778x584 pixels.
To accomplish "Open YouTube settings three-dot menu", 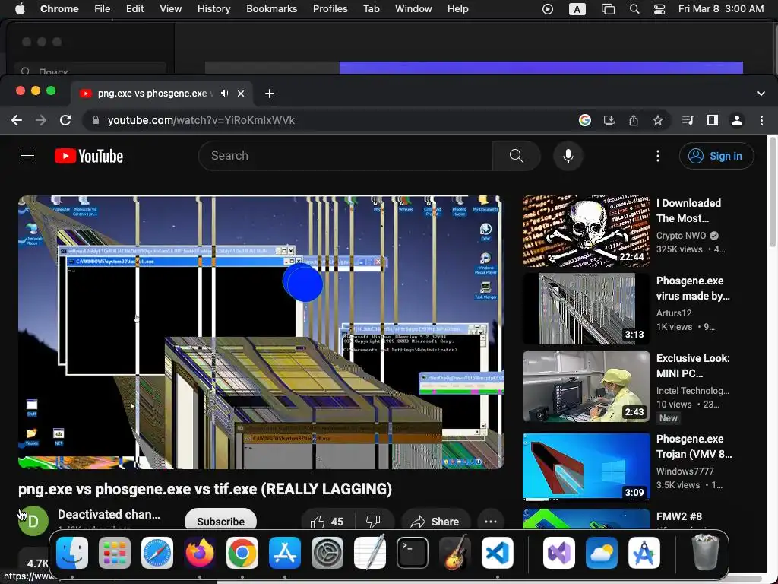I will (x=658, y=156).
